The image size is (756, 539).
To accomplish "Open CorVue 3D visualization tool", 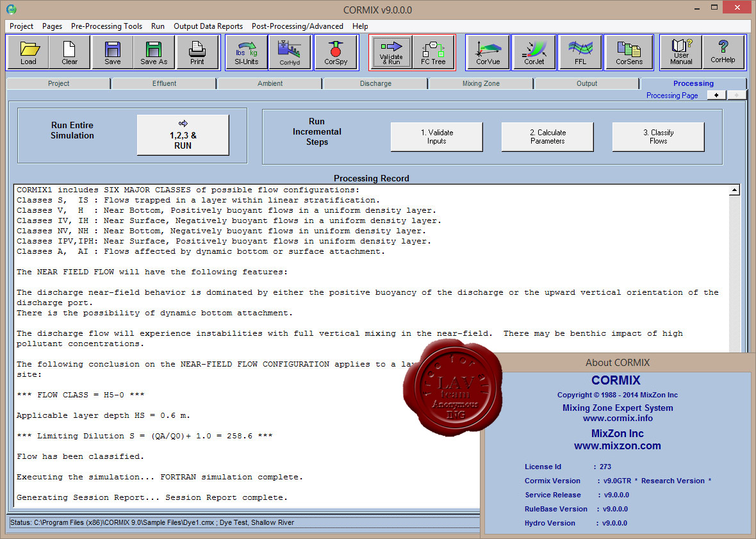I will pyautogui.click(x=488, y=52).
